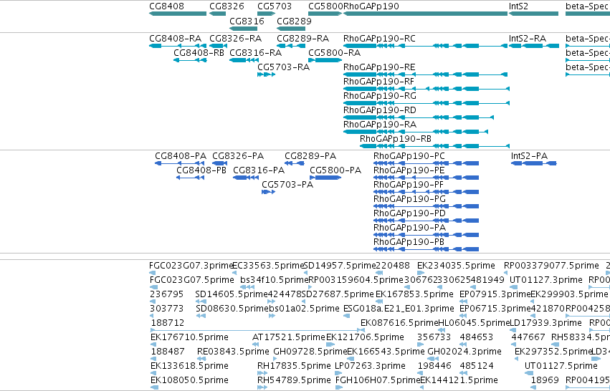This screenshot has width=610, height=391.
Task: Select transcript CG8326-RA
Action: pos(218,46)
